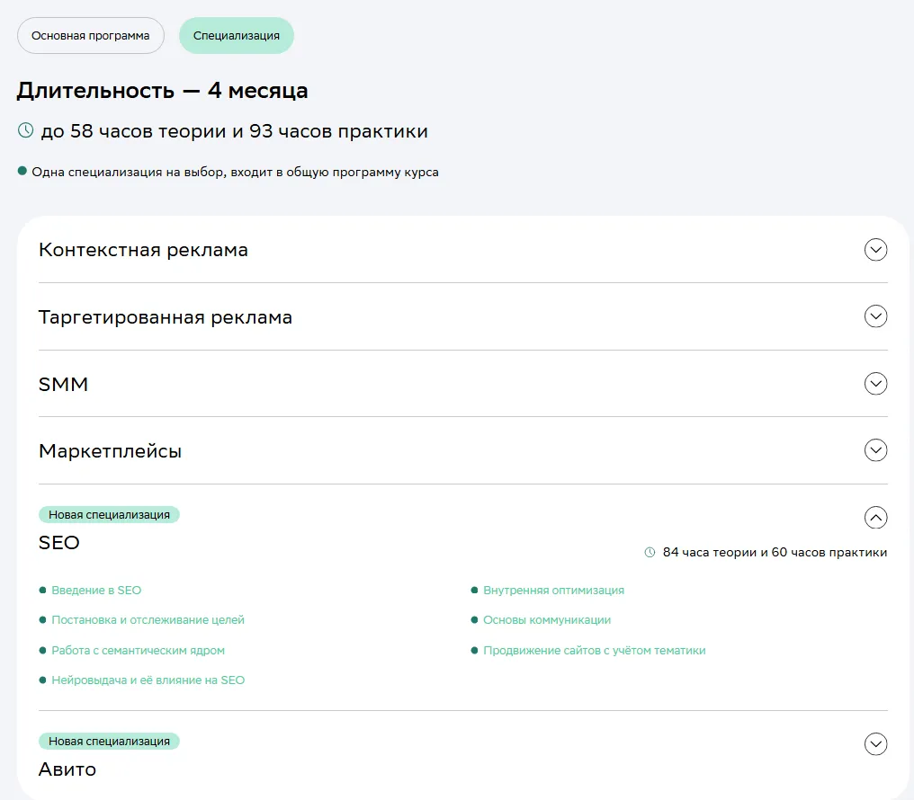Expand Таргетированная реклама chevron icon
Viewport: 914px width, 800px height.
(x=875, y=316)
